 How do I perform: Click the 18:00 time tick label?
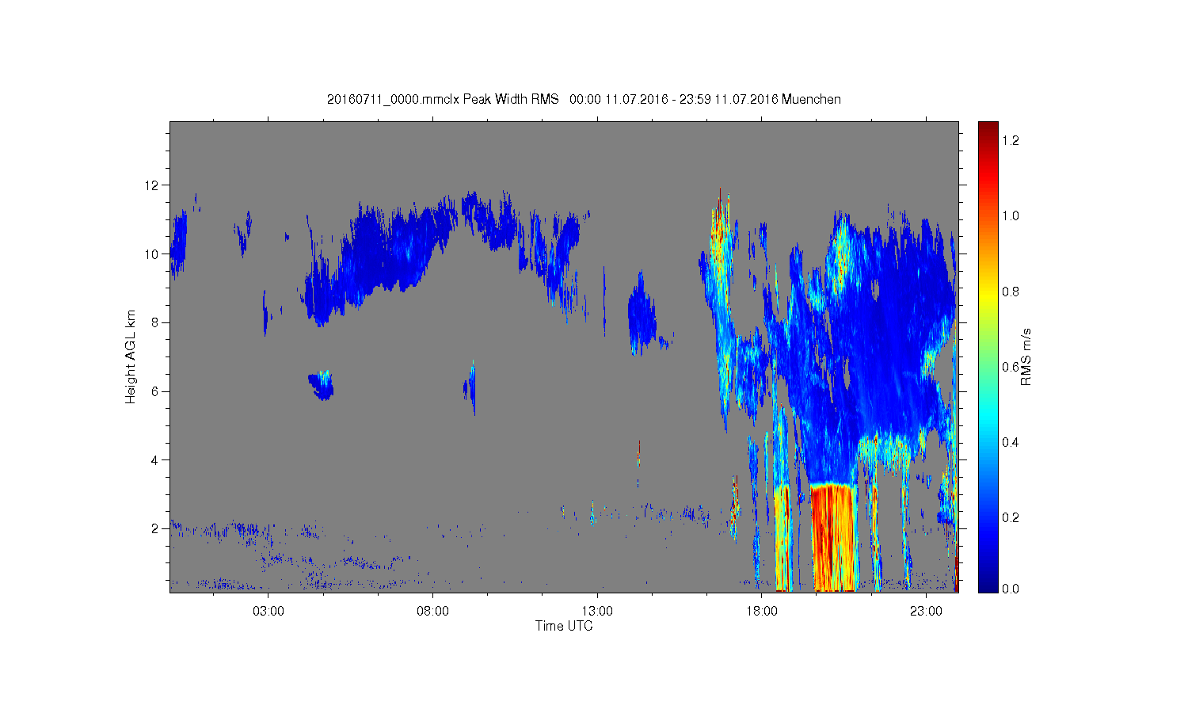pos(761,612)
